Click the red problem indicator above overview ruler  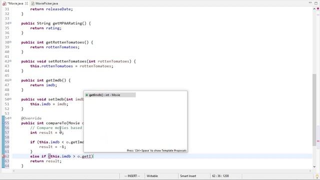(x=318, y=8)
